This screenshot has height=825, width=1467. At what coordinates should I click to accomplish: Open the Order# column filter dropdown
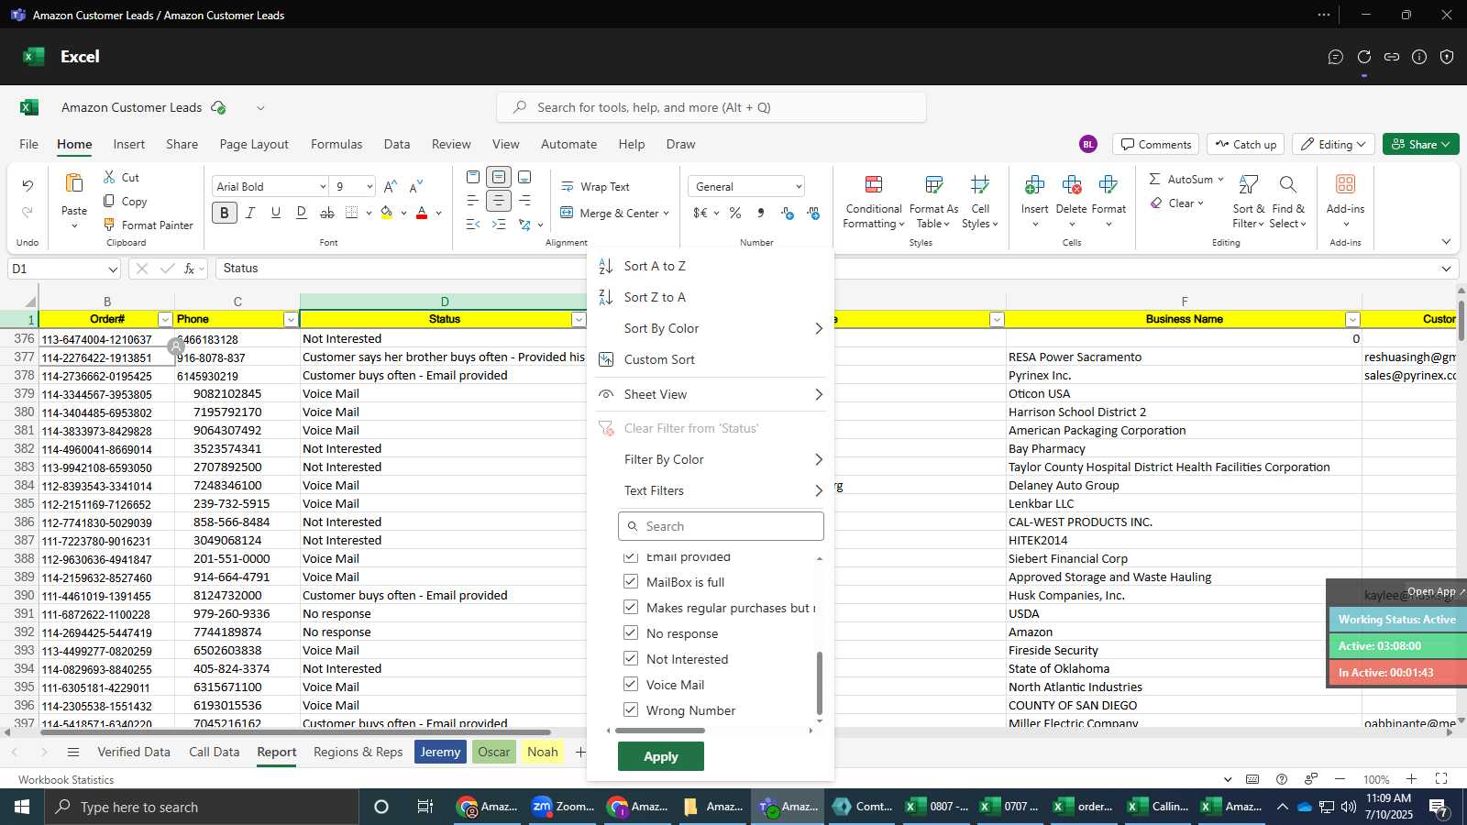click(x=165, y=319)
